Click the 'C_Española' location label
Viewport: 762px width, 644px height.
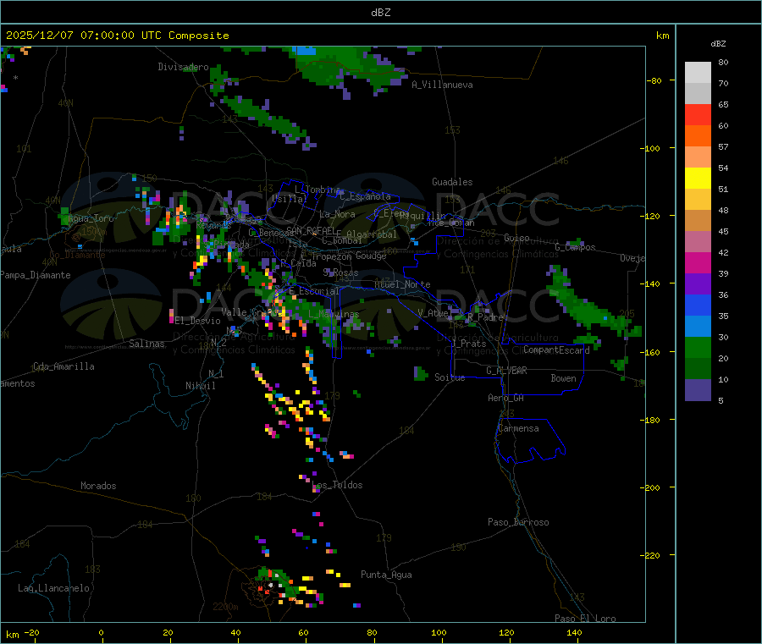tap(365, 196)
